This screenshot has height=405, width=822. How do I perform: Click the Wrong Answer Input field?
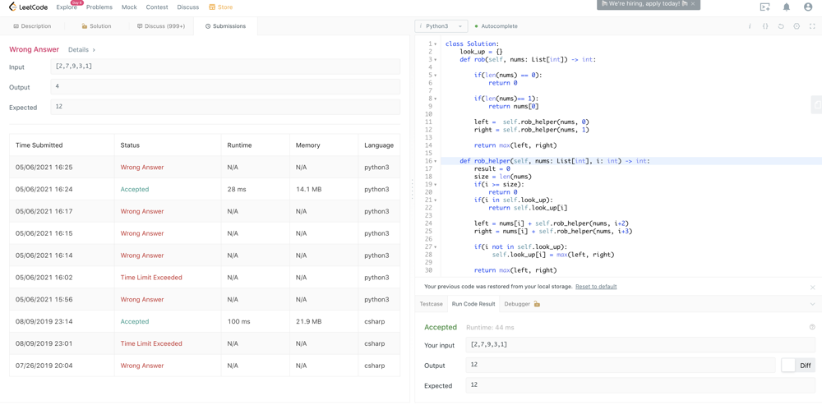pyautogui.click(x=225, y=67)
